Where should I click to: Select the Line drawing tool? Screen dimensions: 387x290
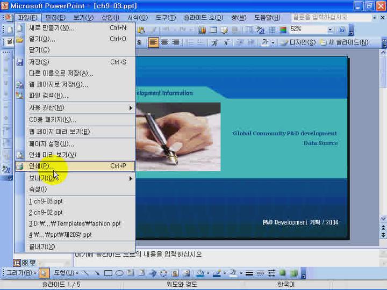(85, 273)
